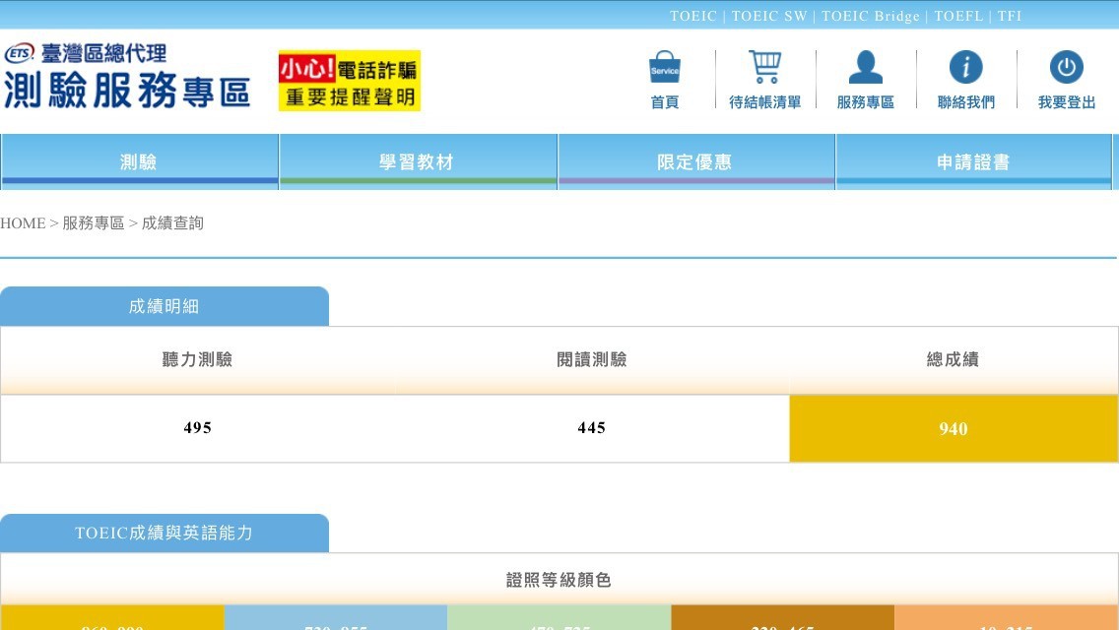Viewport: 1119px width, 630px height.
Task: Click the gold total score cell 940
Action: point(954,429)
